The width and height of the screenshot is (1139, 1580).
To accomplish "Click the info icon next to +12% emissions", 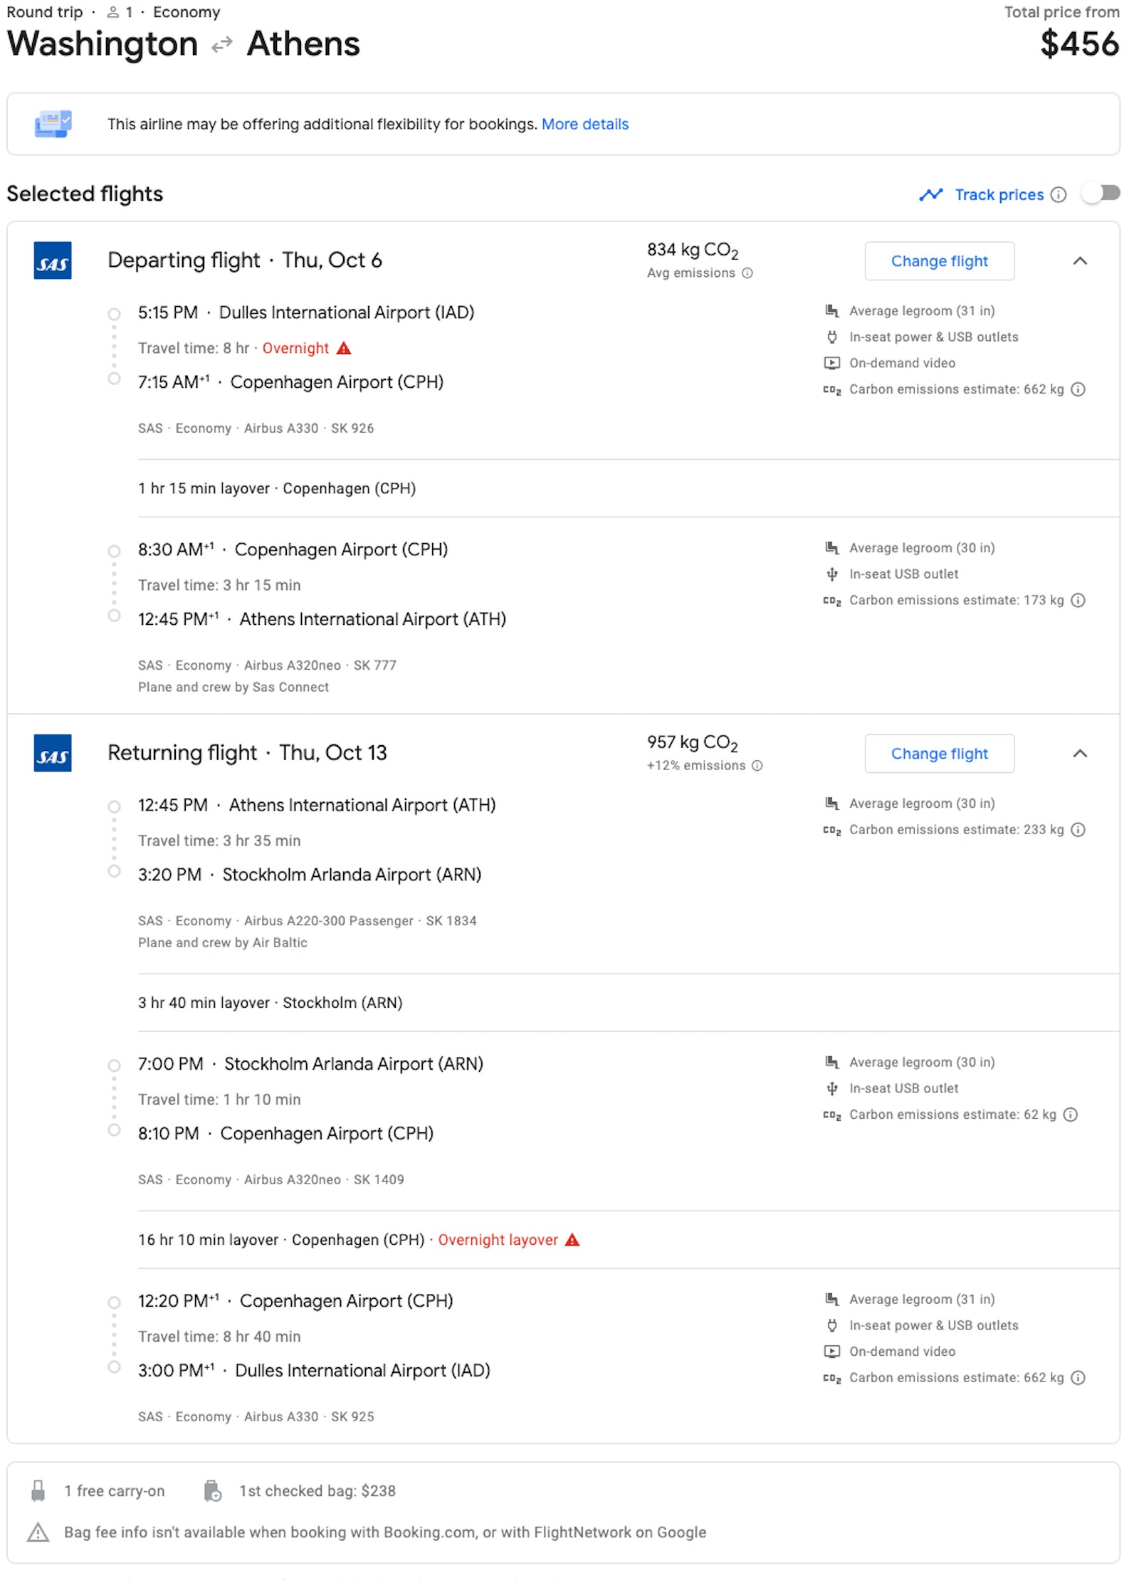I will (x=756, y=766).
